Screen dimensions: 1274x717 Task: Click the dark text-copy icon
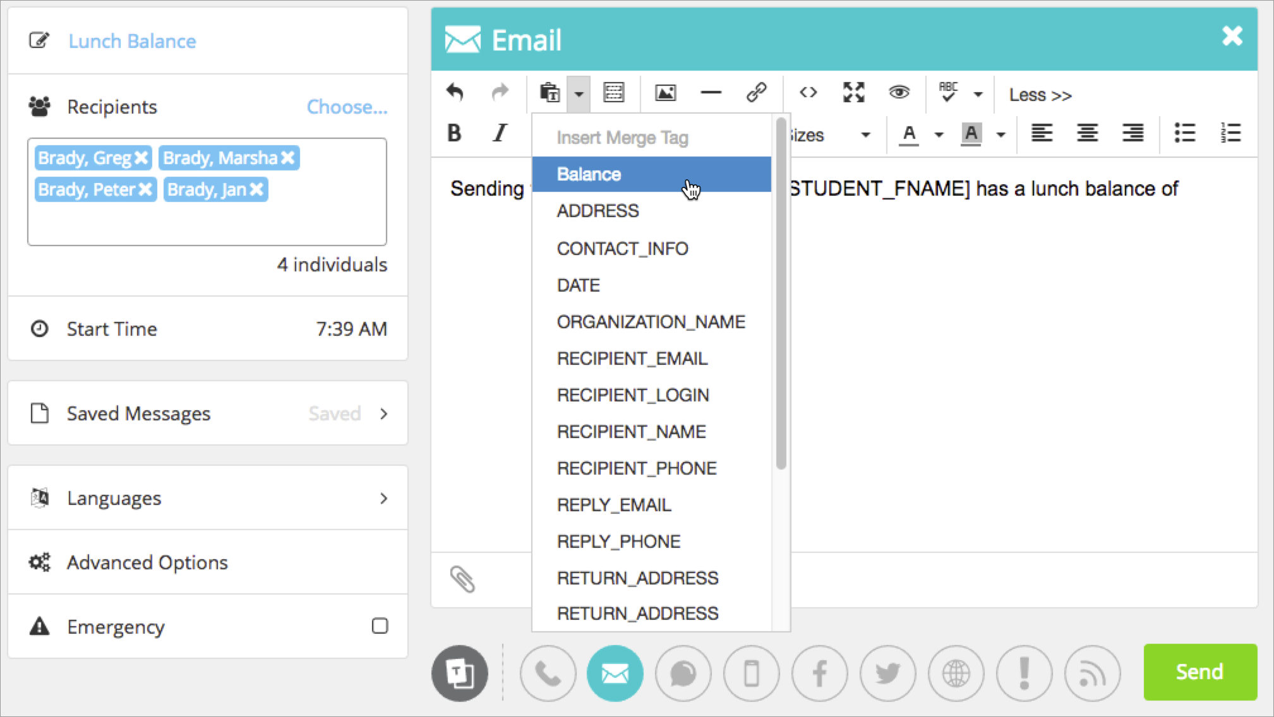point(460,673)
